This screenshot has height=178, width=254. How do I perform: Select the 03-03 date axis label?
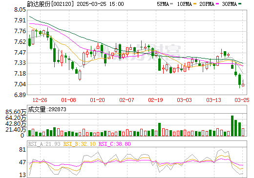pos(185,100)
